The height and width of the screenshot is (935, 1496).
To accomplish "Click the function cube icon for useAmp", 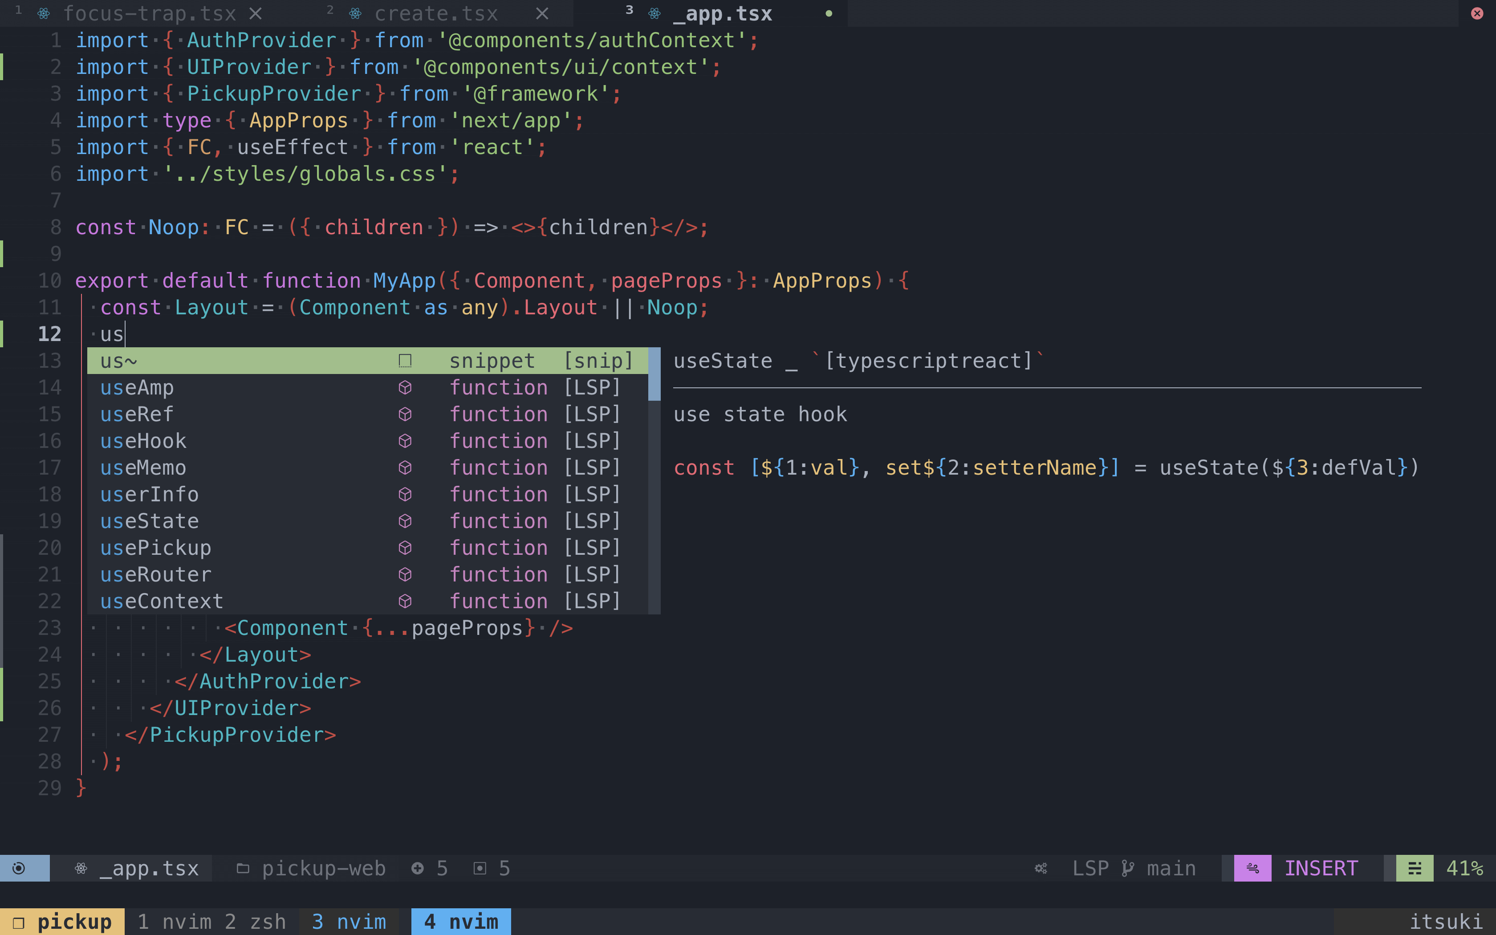I will (405, 387).
